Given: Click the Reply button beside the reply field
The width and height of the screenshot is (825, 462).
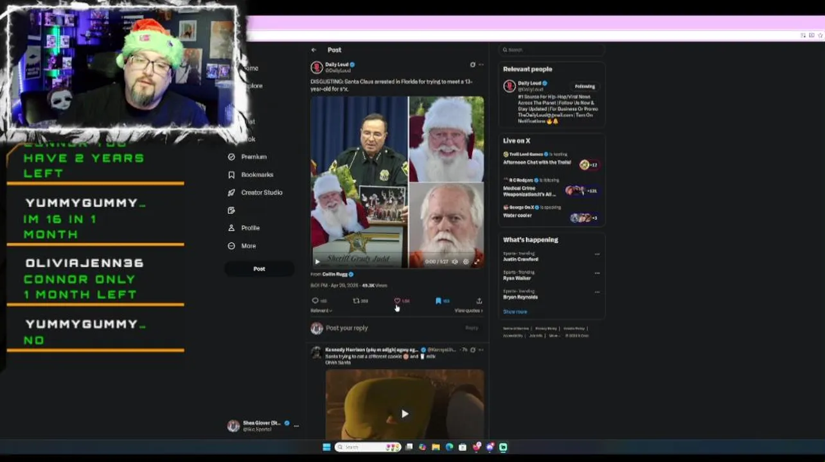Looking at the screenshot, I should [472, 328].
